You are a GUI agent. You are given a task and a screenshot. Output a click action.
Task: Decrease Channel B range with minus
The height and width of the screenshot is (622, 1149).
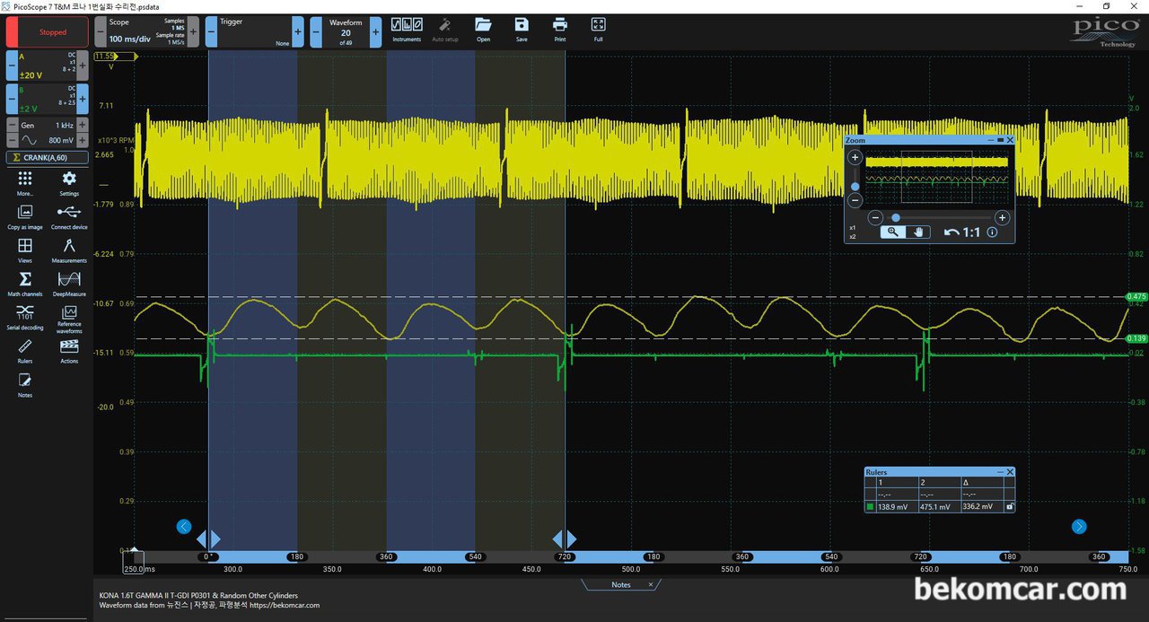(11, 99)
